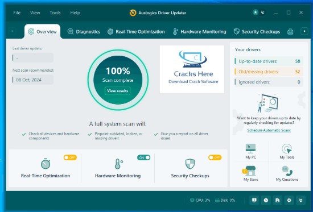
Task: Click the Disk usage indicator in status bar
Action: click(x=225, y=200)
